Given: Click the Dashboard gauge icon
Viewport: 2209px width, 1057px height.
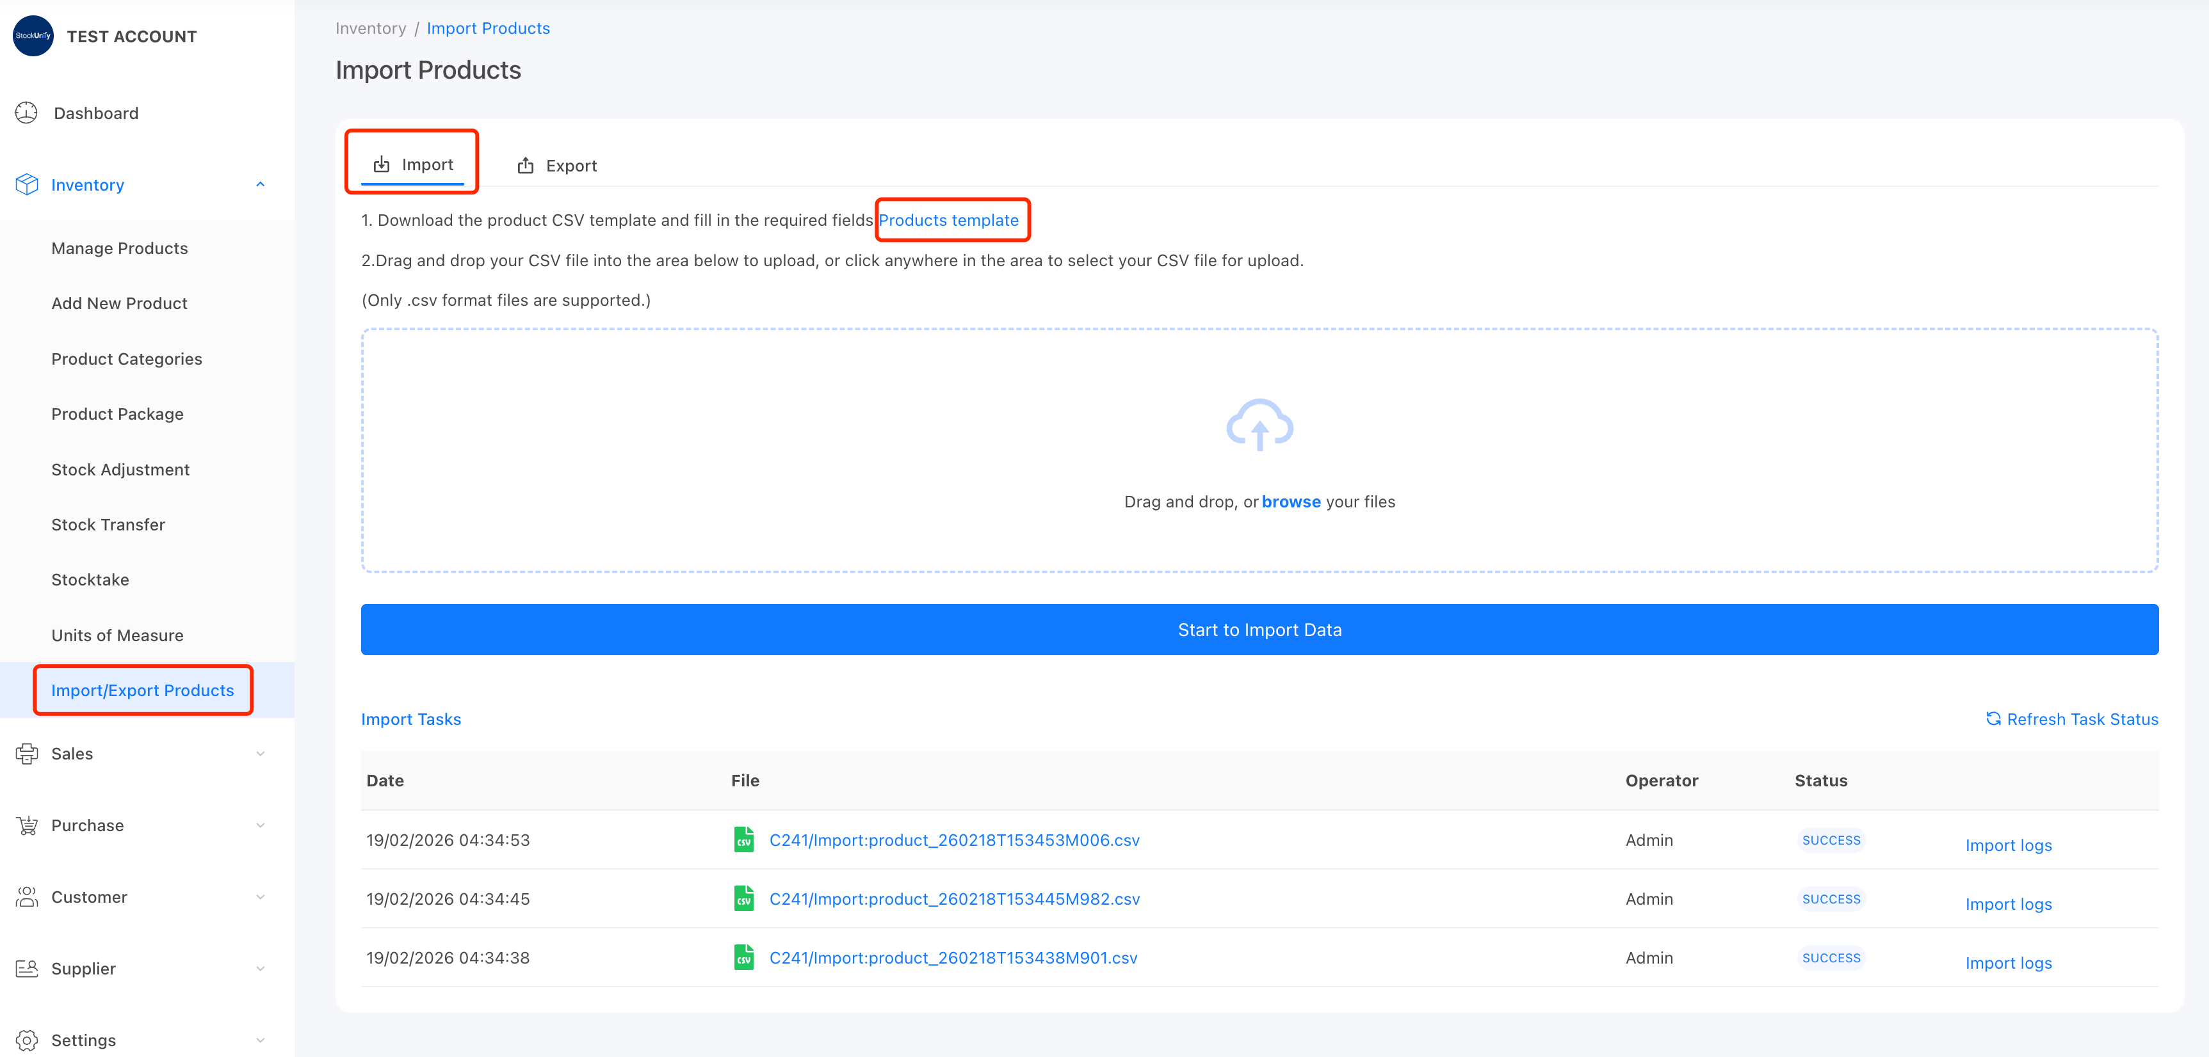Looking at the screenshot, I should (x=27, y=113).
